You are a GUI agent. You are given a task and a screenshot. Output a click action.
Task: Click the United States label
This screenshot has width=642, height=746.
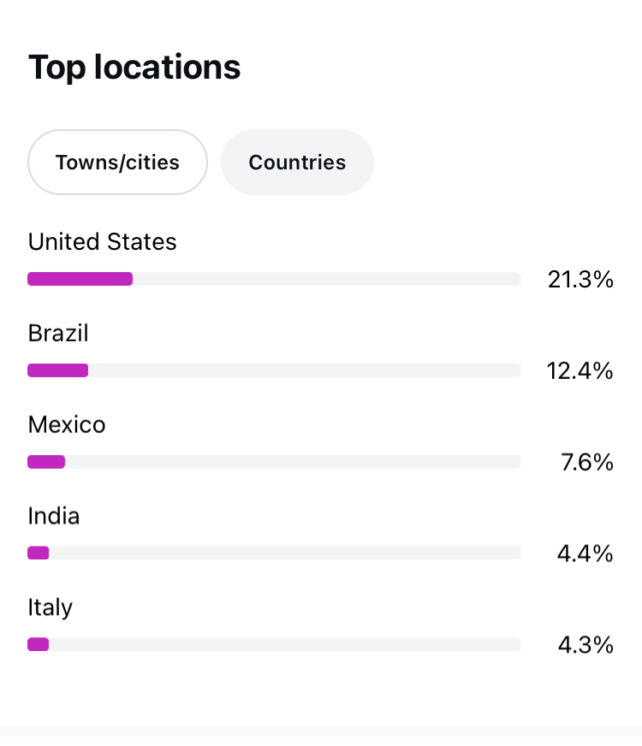pyautogui.click(x=102, y=242)
